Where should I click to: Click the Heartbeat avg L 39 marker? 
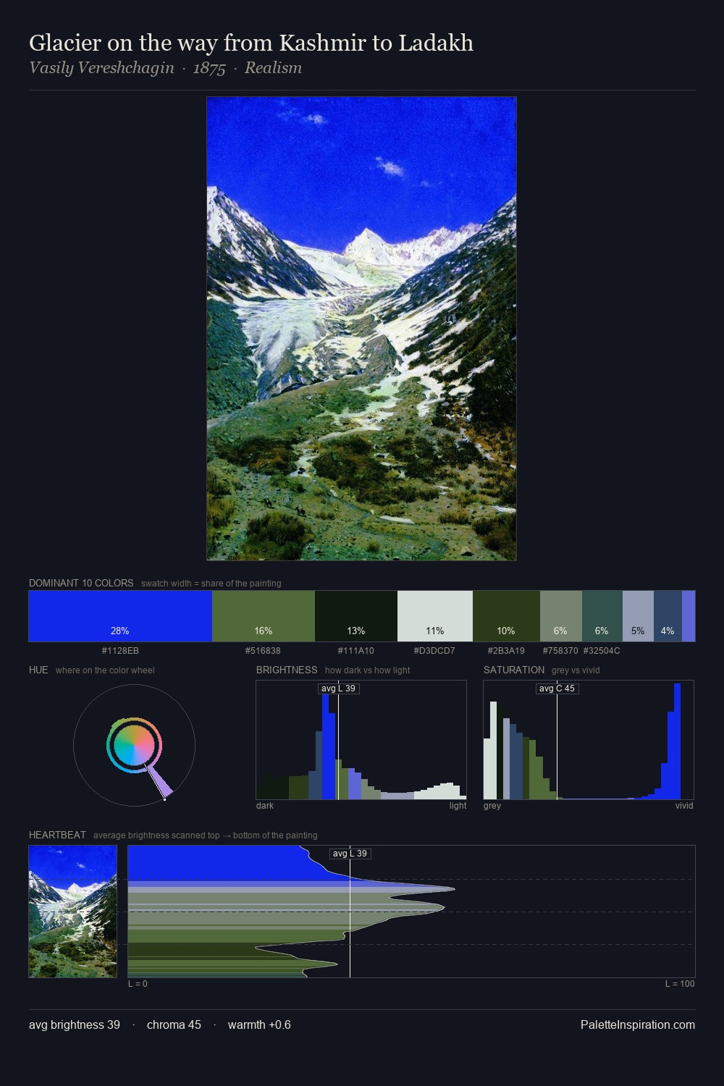coord(350,854)
